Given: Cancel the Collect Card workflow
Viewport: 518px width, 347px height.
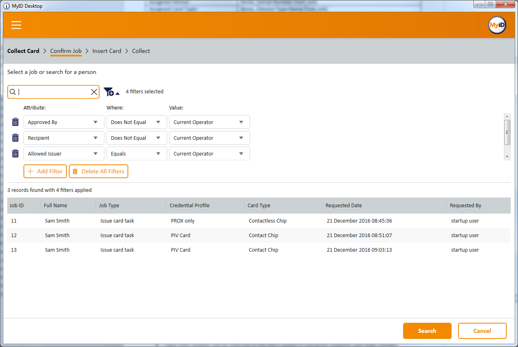Looking at the screenshot, I should [482, 331].
